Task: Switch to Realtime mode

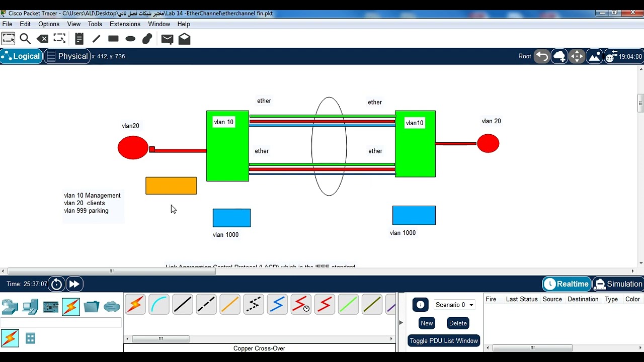Action: coord(567,284)
